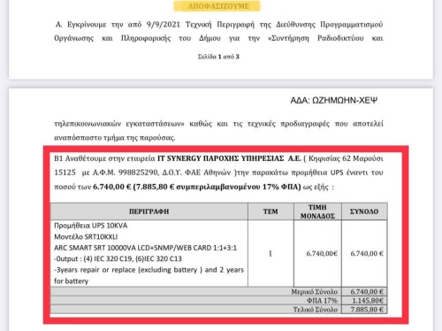This screenshot has width=442, height=331.
Task: Click the quantity cell showing 1
Action: click(271, 253)
